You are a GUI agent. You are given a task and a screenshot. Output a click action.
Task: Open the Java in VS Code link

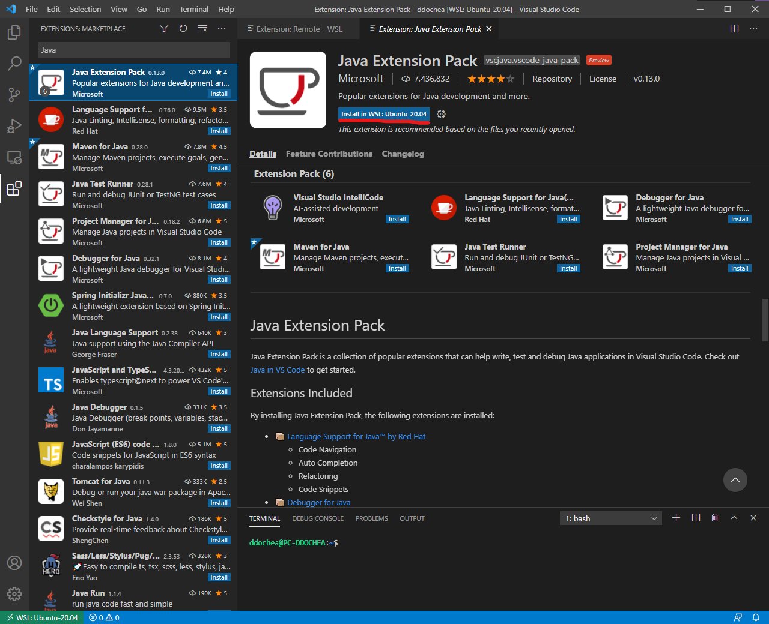278,370
